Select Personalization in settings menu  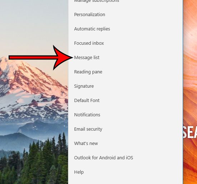click(90, 15)
